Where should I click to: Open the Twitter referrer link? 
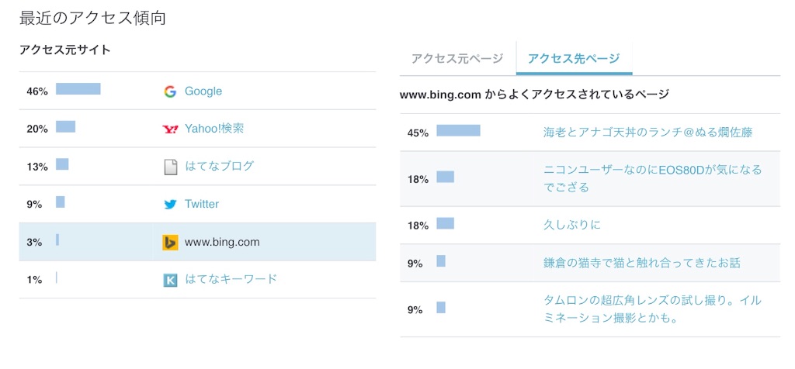202,204
